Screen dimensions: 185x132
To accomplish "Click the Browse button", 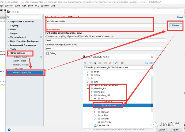I will pos(176,25).
